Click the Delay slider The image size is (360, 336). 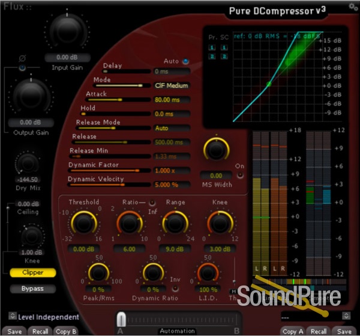pyautogui.click(x=126, y=72)
